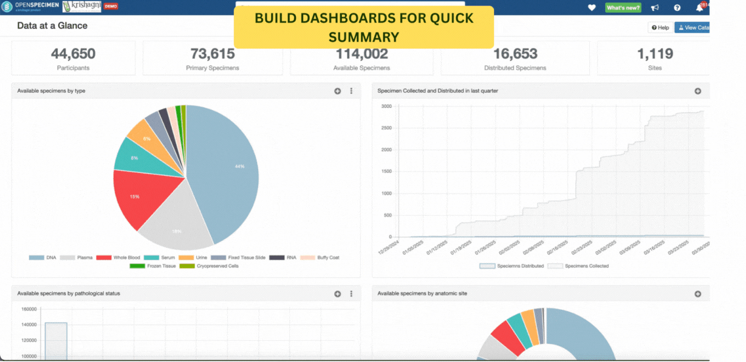Viewport: 746px width, 362px height.
Task: Click the Specimens Collected legend swatch
Action: point(555,266)
